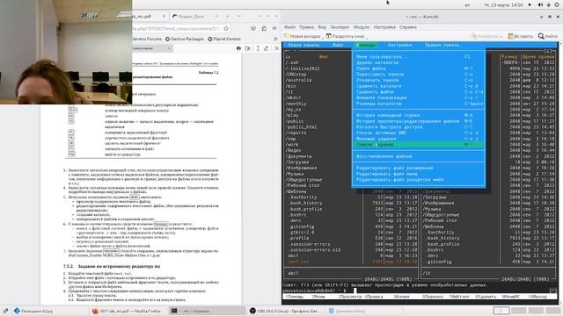The height and width of the screenshot is (316, 563).
Task: Open the Правая панель menu in mc
Action: pyautogui.click(x=442, y=45)
